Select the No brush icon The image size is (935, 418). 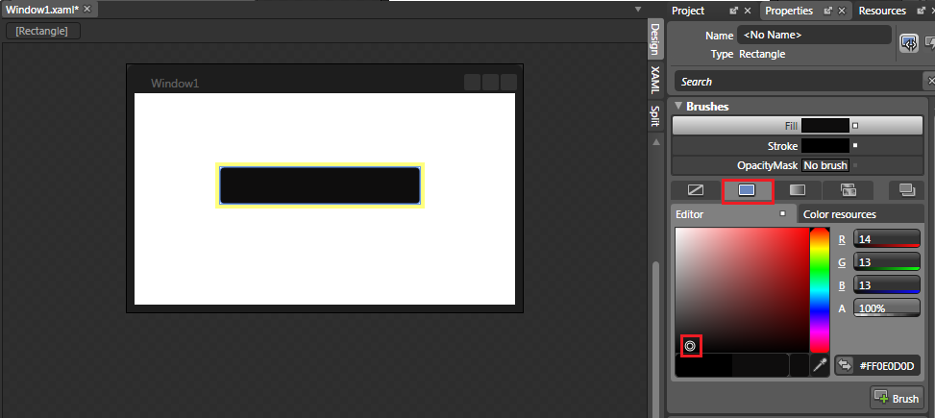point(695,190)
